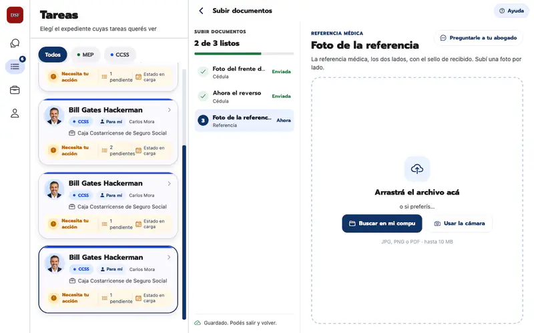Screen dimensions: 534x333
Task: Click the notification badge on the tasks icon
Action: tap(23, 59)
